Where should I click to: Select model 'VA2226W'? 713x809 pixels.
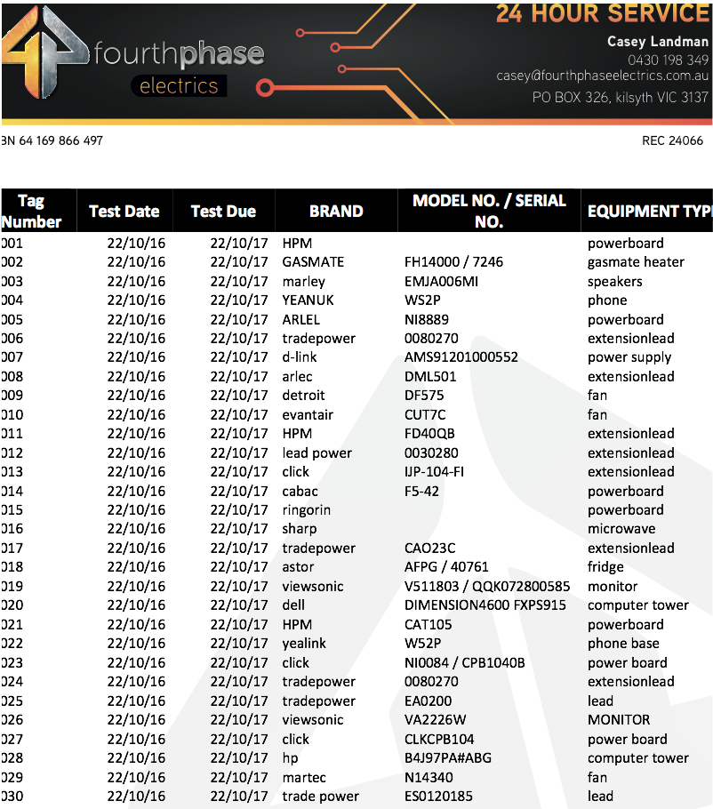(436, 719)
